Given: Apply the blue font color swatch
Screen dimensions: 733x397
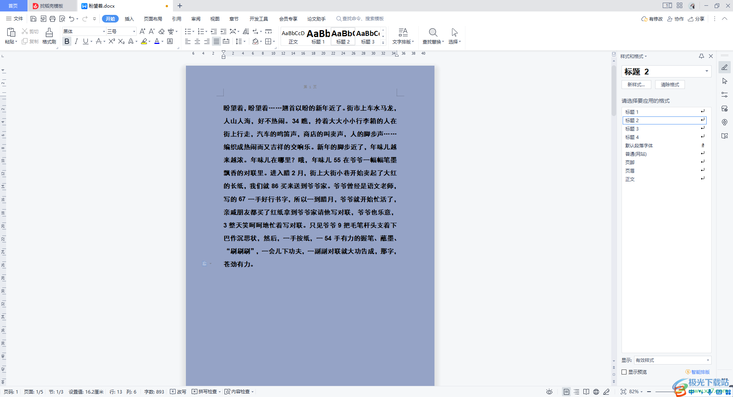Looking at the screenshot, I should 157,41.
